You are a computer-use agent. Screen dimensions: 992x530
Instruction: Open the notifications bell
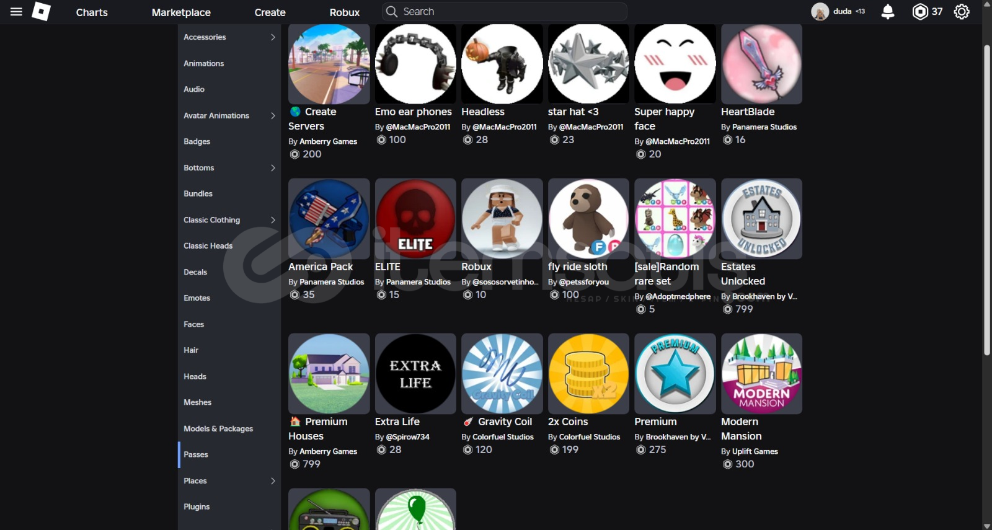pyautogui.click(x=888, y=12)
